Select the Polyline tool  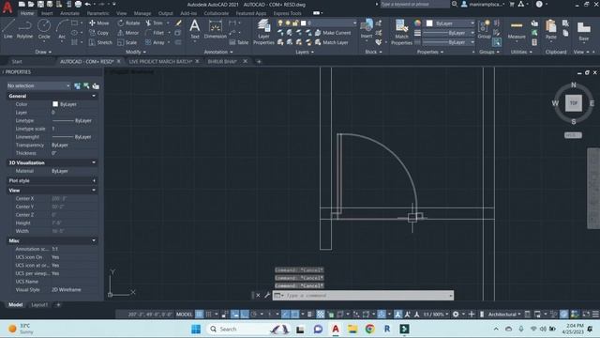pos(24,29)
